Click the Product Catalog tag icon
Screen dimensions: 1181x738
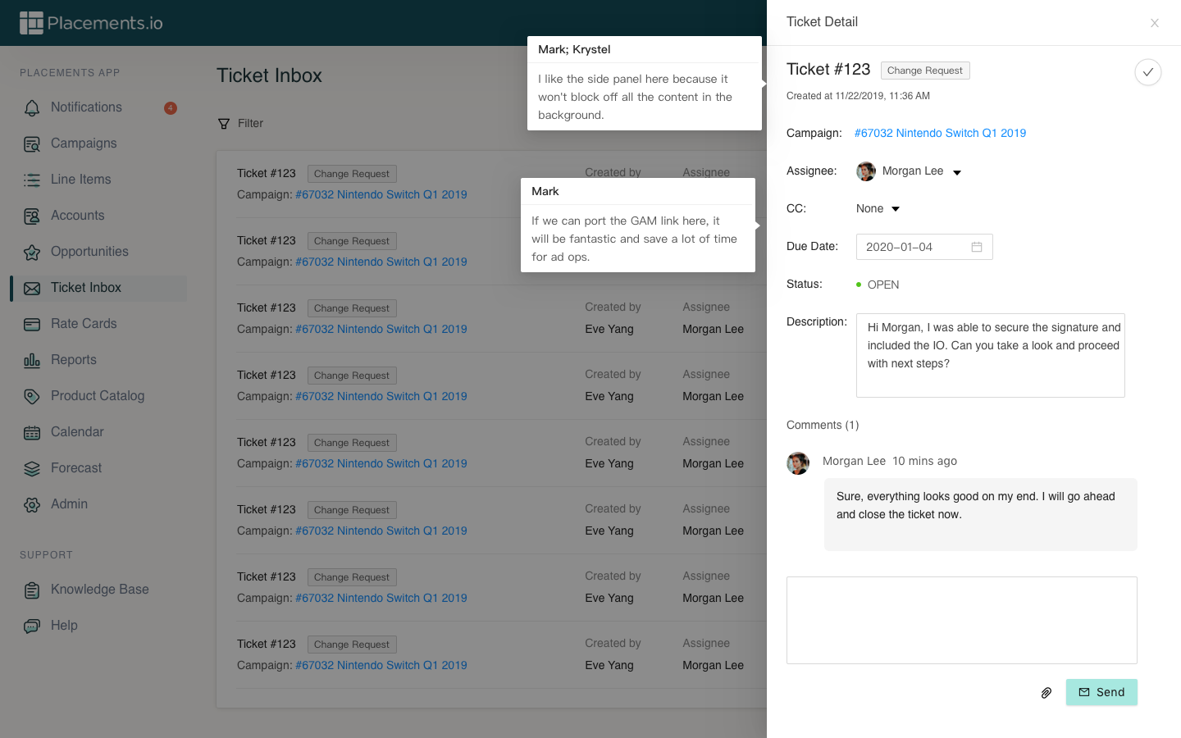32,396
